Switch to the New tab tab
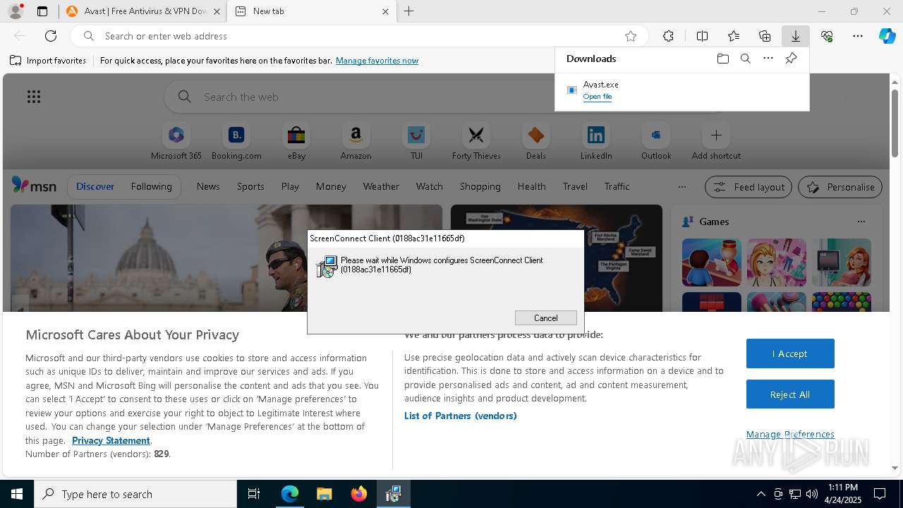Viewport: 903px width, 508px height. click(310, 11)
